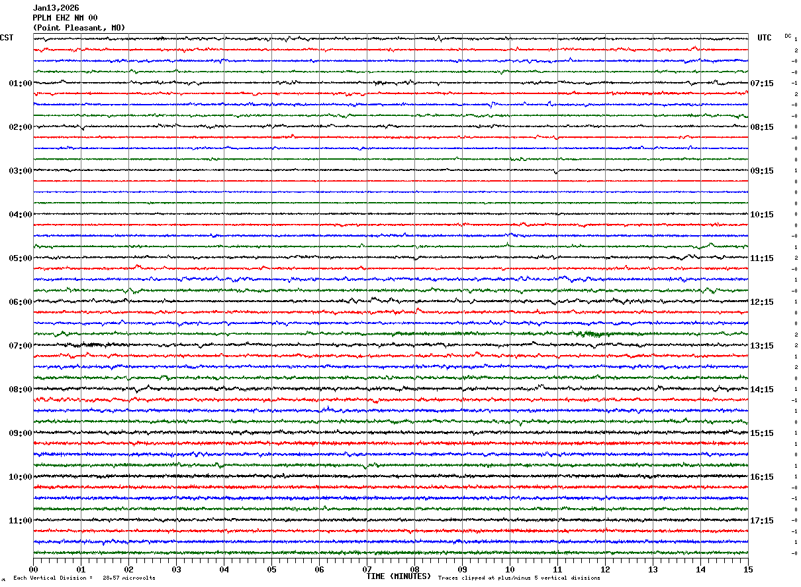Click the Point Pleasant, MO location text

click(x=79, y=28)
